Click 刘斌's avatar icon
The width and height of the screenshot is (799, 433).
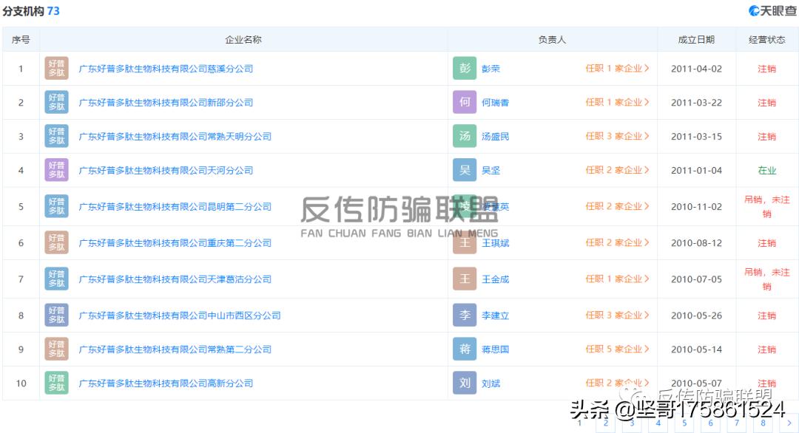[x=464, y=383]
